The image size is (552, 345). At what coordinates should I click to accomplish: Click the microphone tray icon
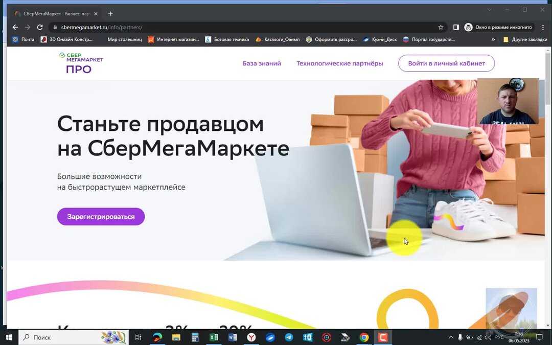click(460, 337)
